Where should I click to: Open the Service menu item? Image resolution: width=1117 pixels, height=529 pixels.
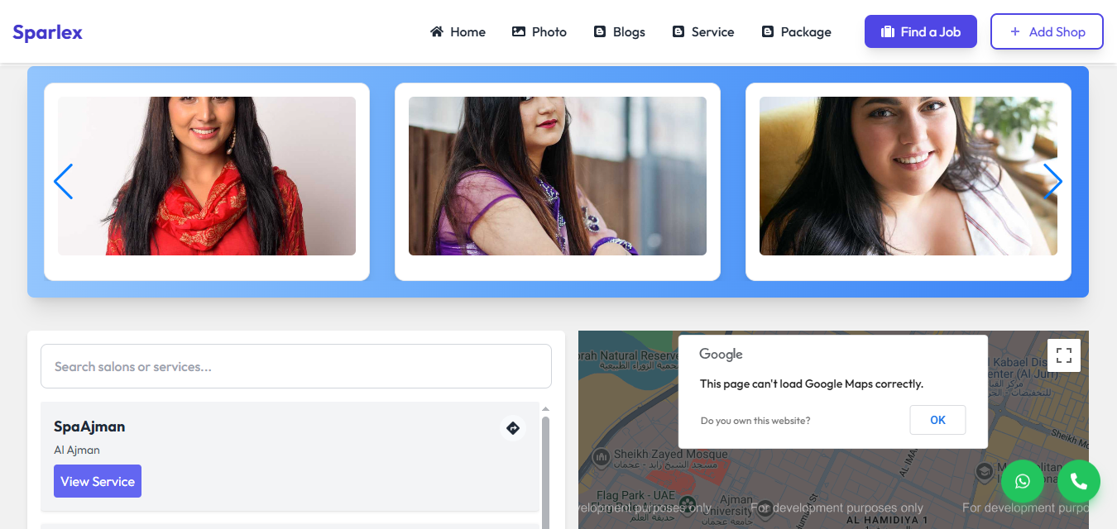click(702, 32)
